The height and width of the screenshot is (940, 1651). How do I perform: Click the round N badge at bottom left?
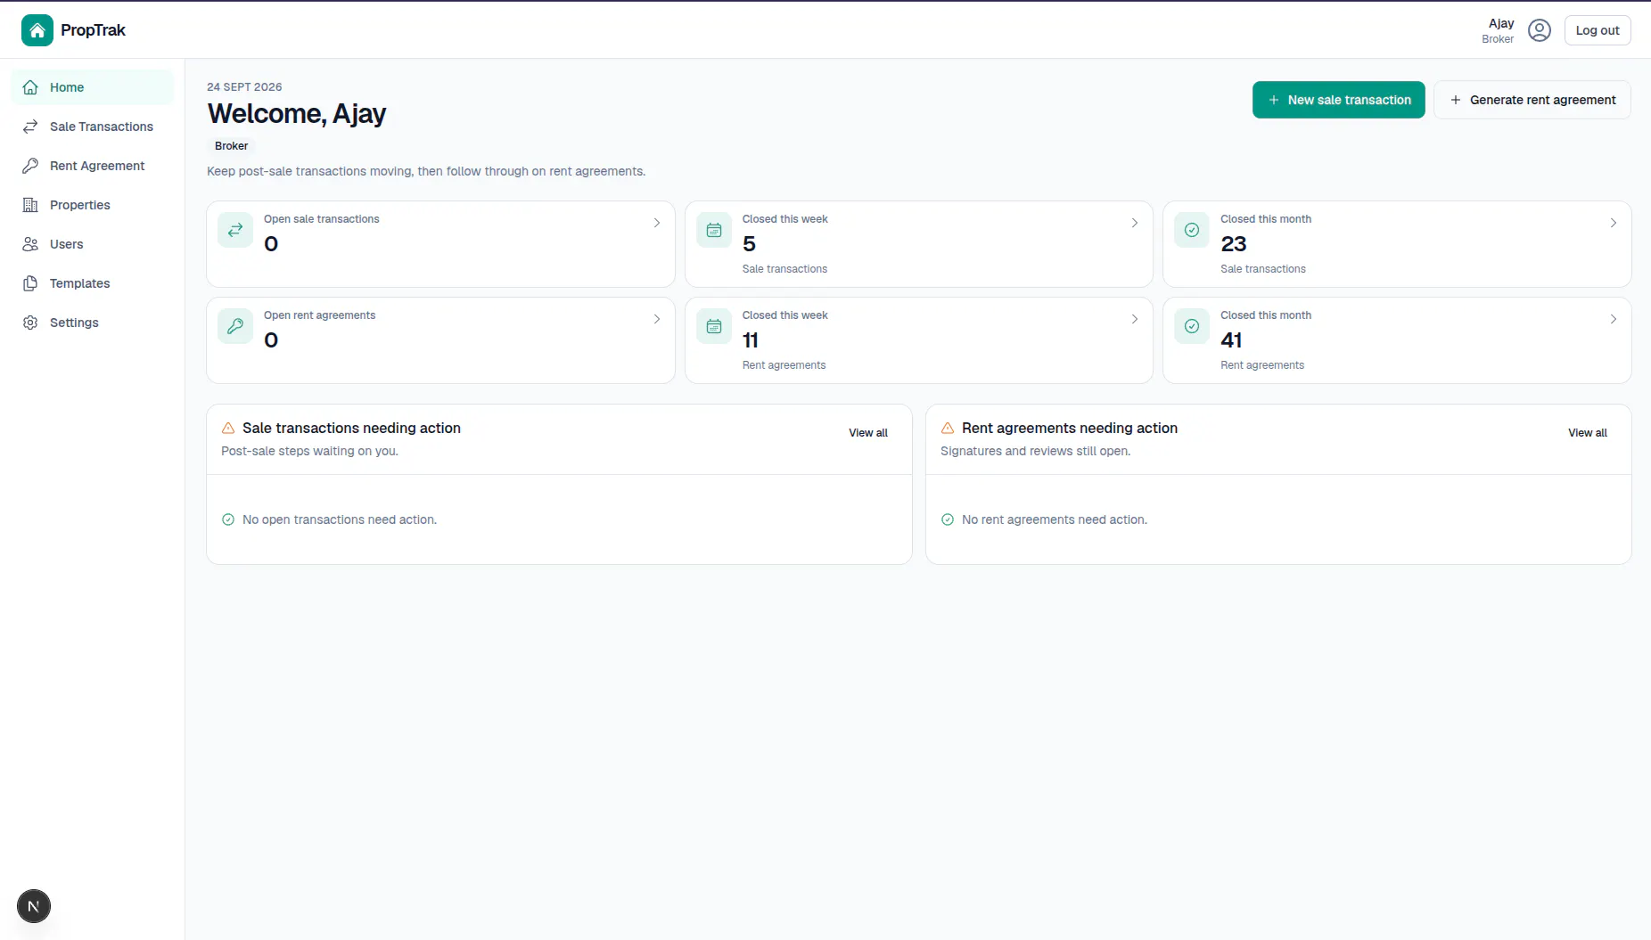34,907
